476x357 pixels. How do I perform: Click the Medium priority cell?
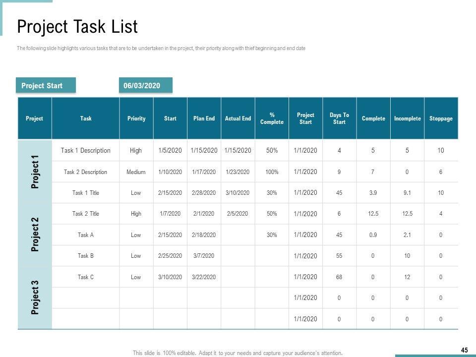point(136,172)
